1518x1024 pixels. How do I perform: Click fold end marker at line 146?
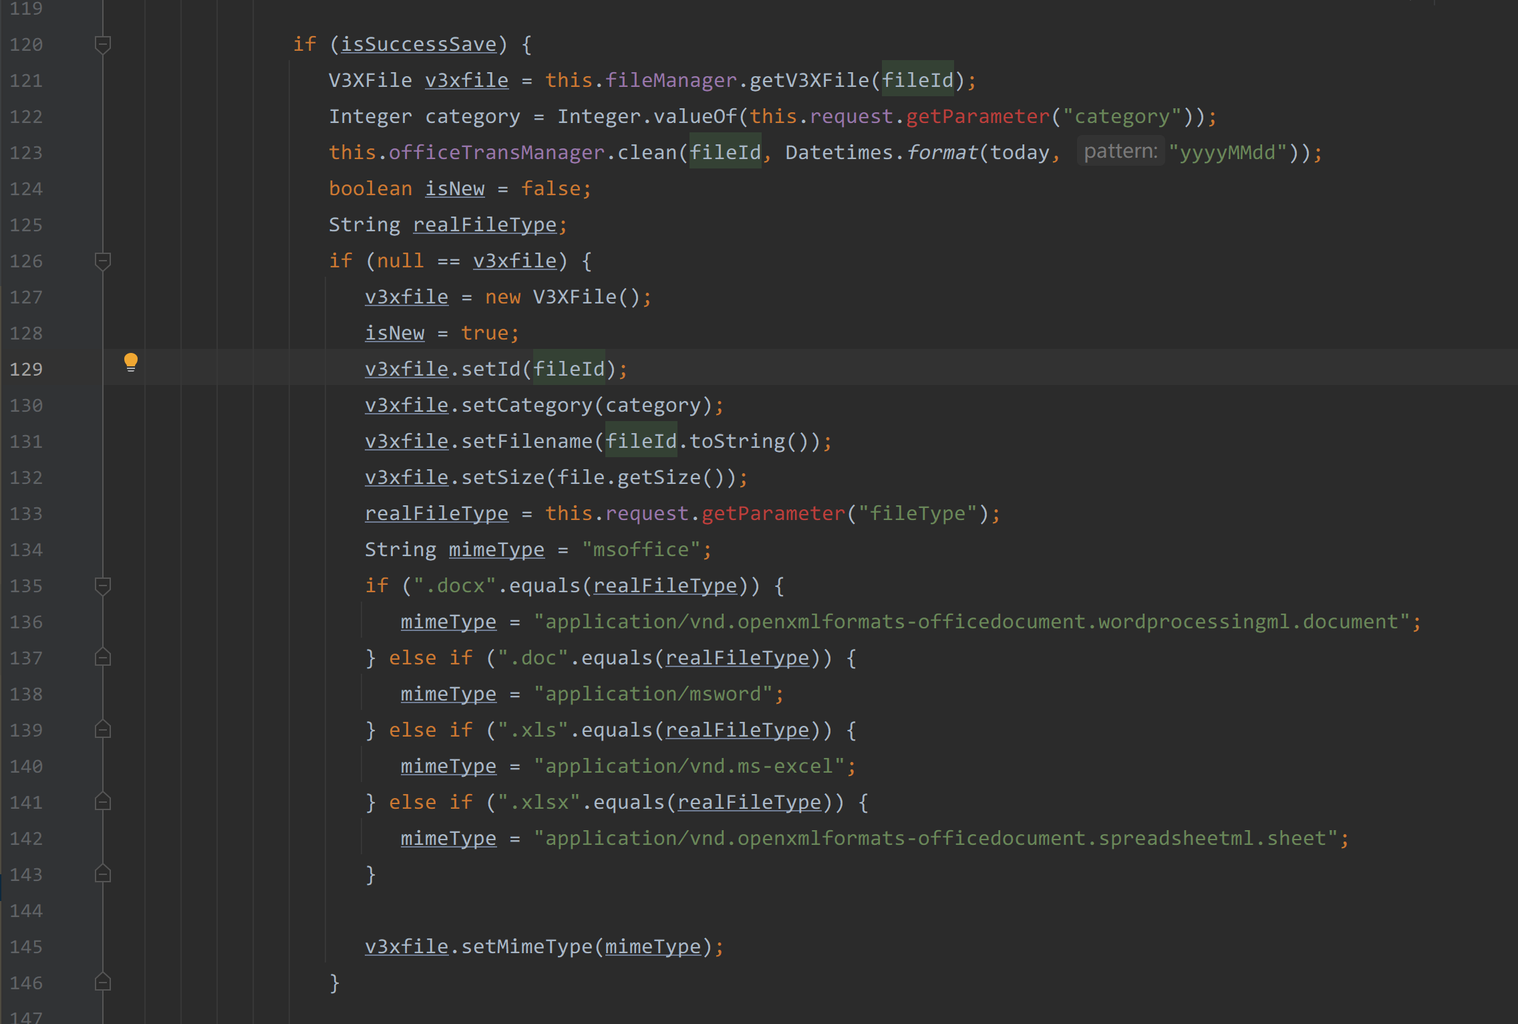[103, 983]
